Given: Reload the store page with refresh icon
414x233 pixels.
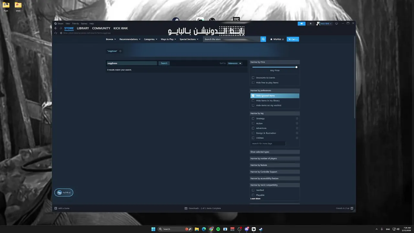Looking at the screenshot, I should (x=56, y=33).
